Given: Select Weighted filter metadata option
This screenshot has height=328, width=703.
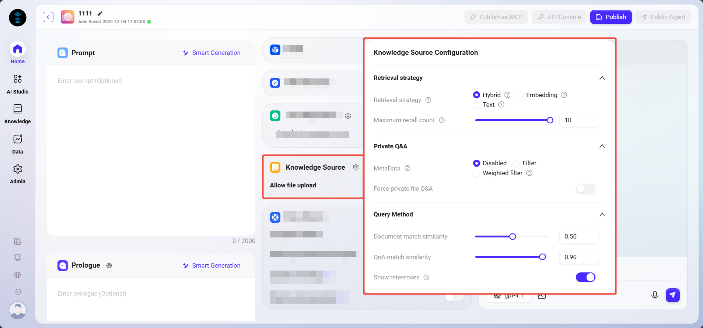Looking at the screenshot, I should pos(477,173).
